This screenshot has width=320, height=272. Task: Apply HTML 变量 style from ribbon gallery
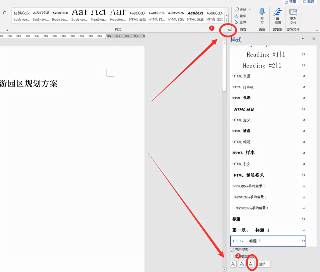137,16
